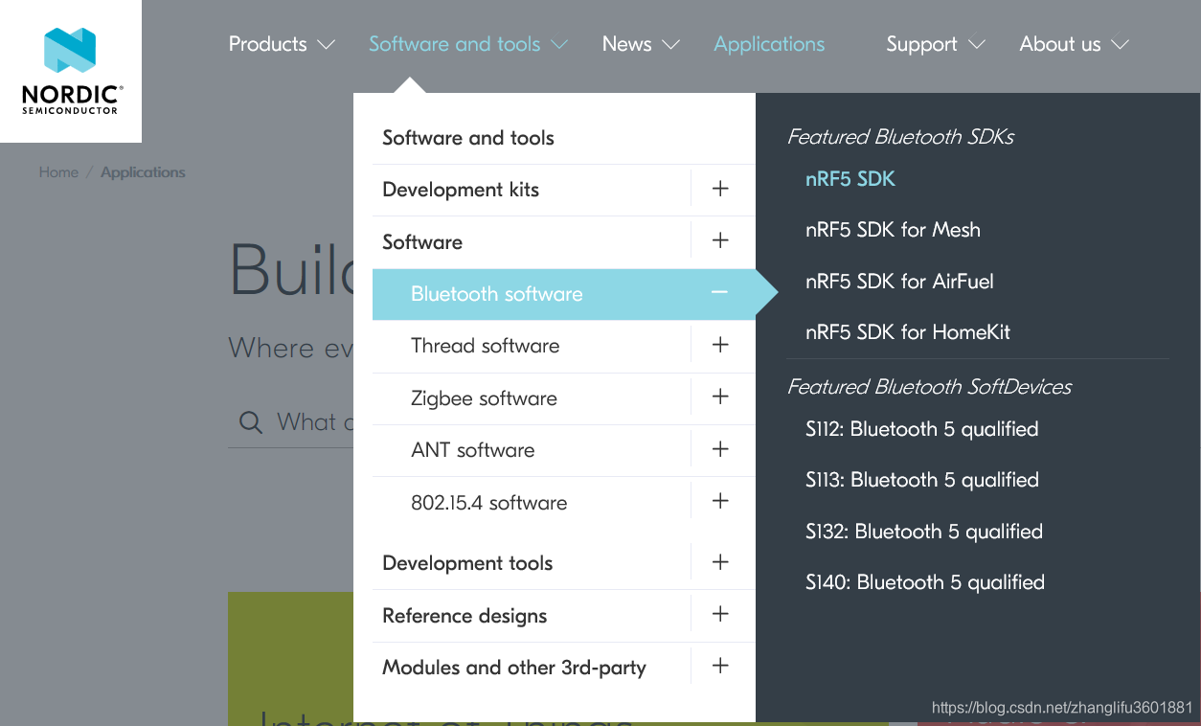Open the About us menu
1201x726 pixels.
(1060, 44)
